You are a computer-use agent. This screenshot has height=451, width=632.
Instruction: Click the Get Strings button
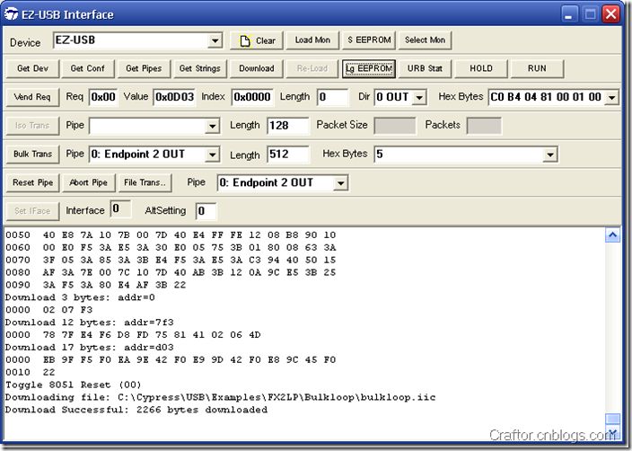(x=200, y=68)
